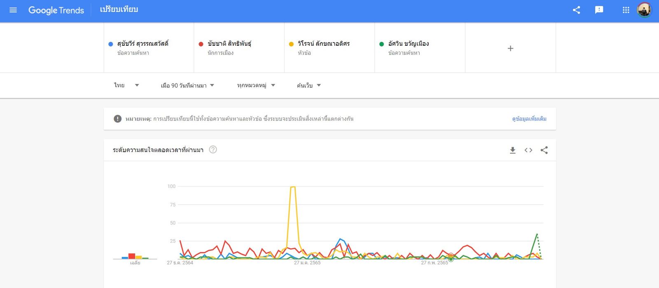Click the 27 ม.ค. 2565 date label
Screen dimensions: 659x288
307,263
